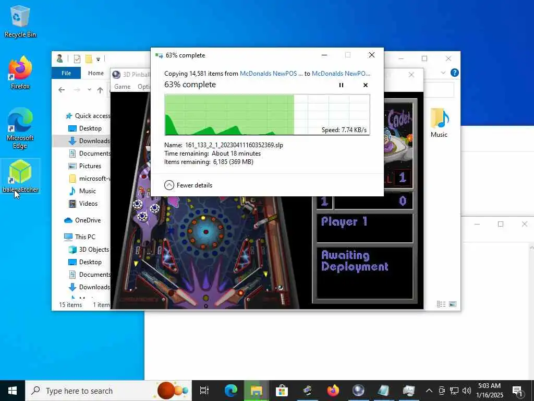Open the Windows Start menu
Viewport: 534px width, 401px height.
[x=13, y=391]
